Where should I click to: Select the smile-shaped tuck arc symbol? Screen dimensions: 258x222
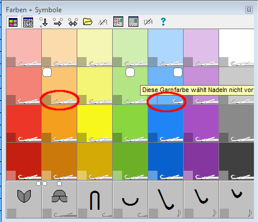coord(130,202)
